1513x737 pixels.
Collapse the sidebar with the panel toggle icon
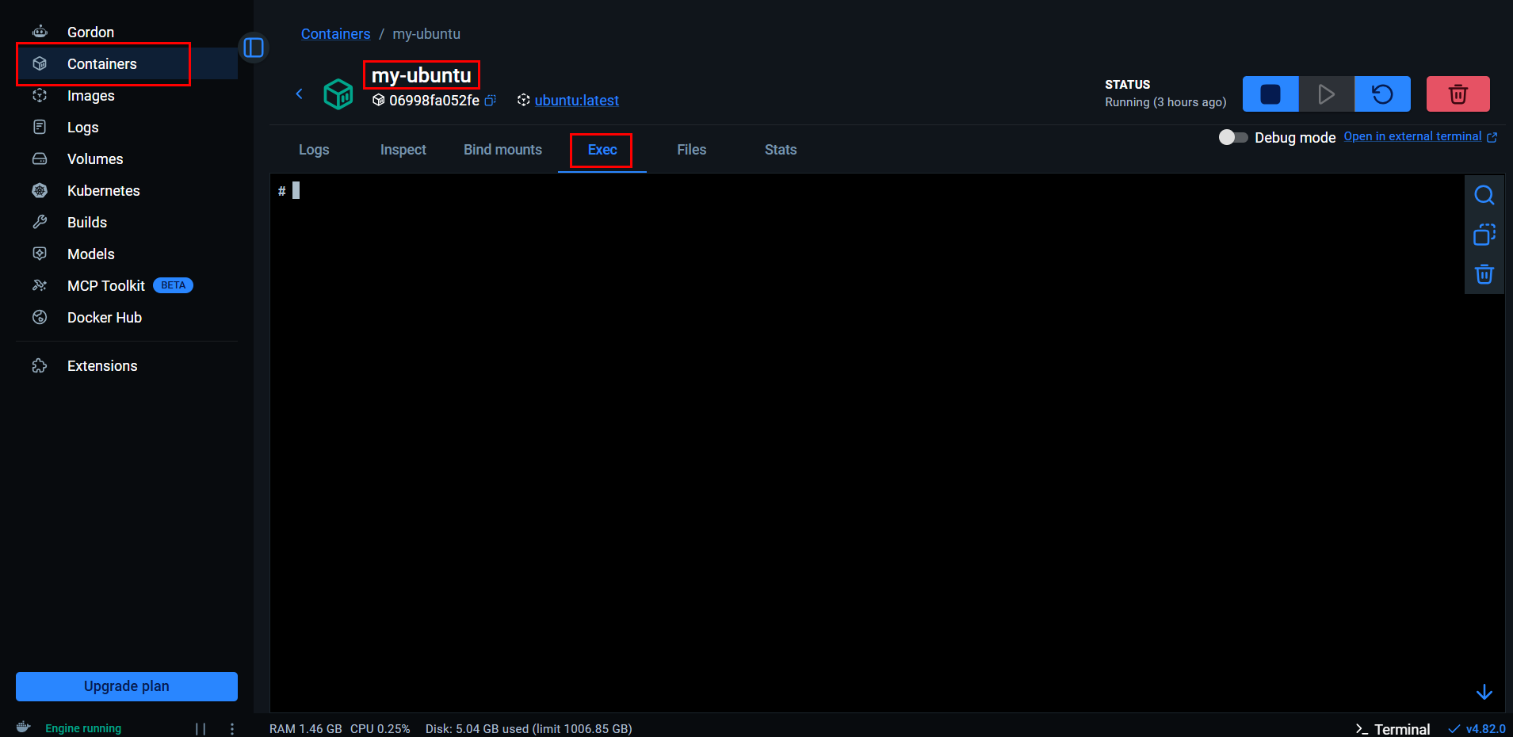[x=254, y=48]
